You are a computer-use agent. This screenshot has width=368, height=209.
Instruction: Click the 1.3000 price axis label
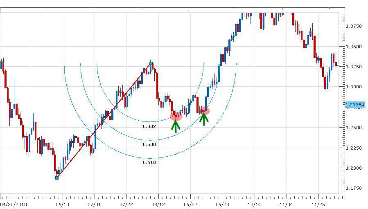(354, 87)
